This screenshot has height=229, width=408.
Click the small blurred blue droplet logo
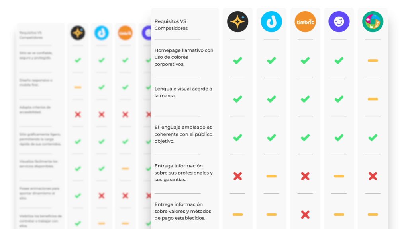102,33
